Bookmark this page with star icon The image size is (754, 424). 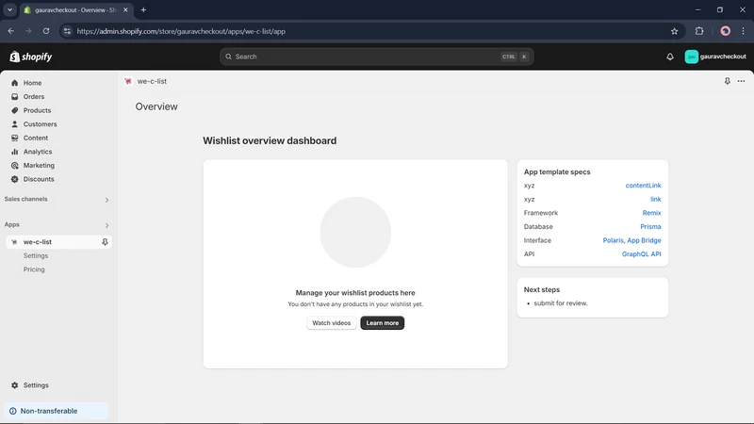[x=674, y=31]
